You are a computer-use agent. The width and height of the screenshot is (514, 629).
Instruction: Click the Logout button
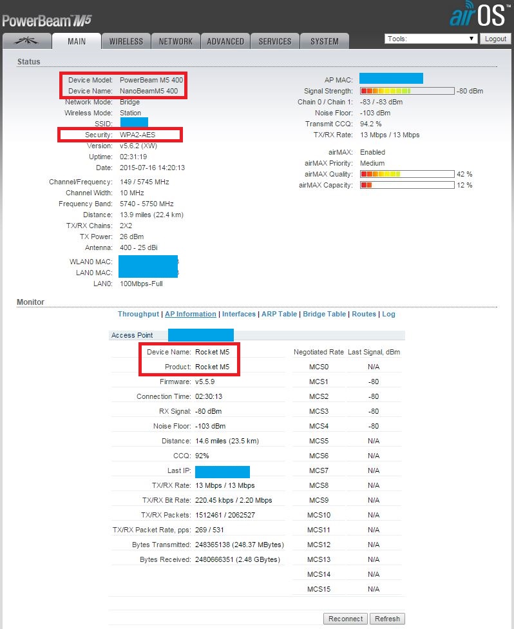(x=495, y=39)
